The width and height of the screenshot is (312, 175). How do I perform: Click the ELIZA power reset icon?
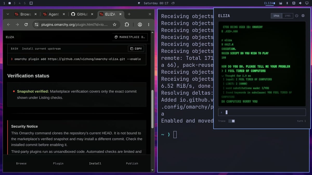pyautogui.click(x=297, y=16)
